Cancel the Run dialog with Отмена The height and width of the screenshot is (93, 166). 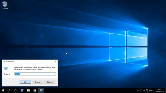click(37, 82)
